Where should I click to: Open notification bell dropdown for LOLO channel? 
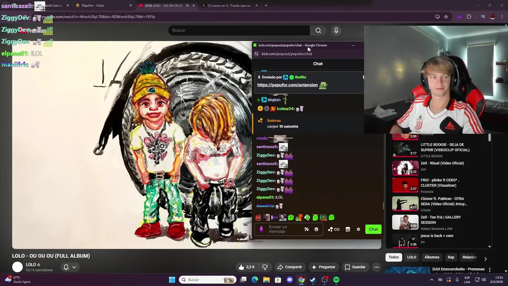coord(70,267)
